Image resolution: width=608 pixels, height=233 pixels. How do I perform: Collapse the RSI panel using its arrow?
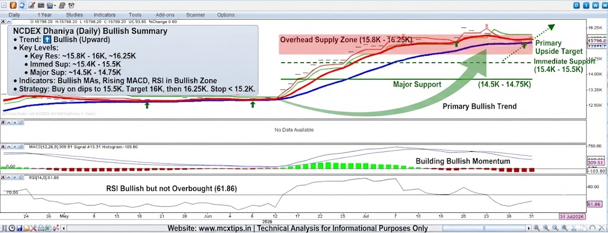pyautogui.click(x=9, y=178)
